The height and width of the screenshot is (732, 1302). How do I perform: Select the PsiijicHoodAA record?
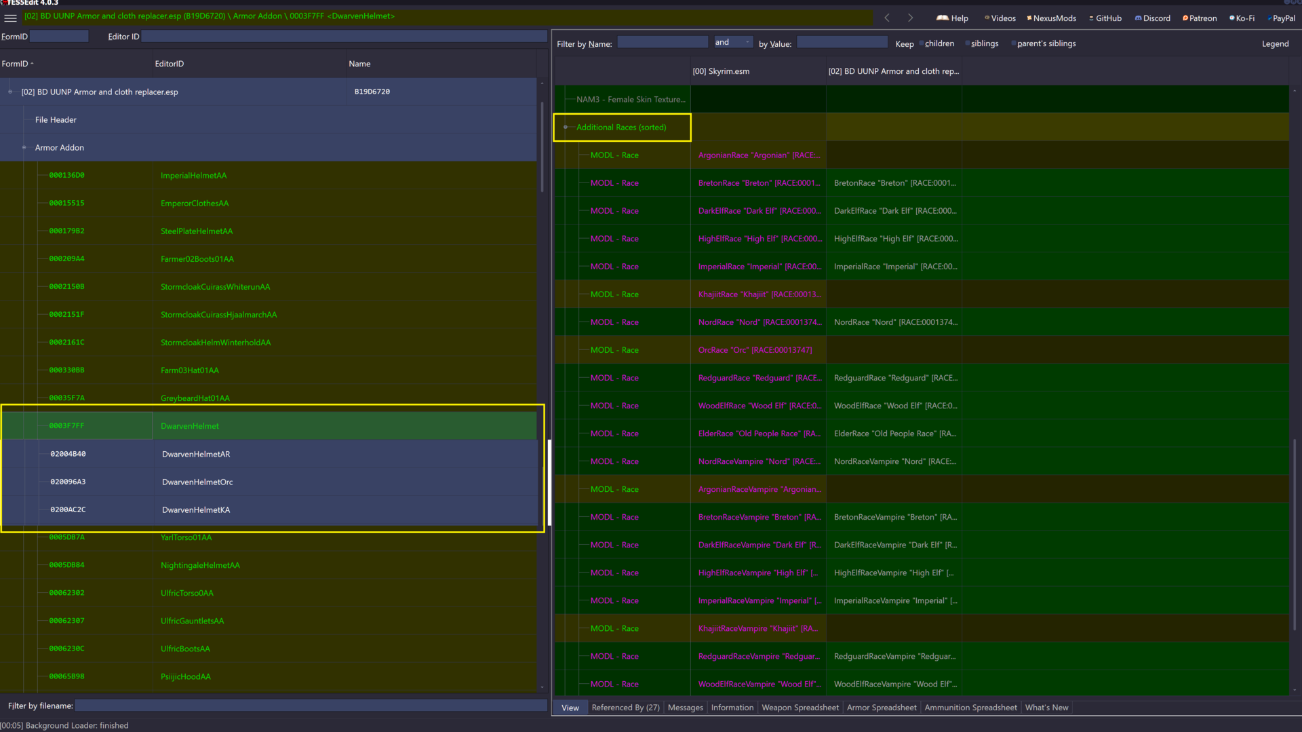pos(268,676)
